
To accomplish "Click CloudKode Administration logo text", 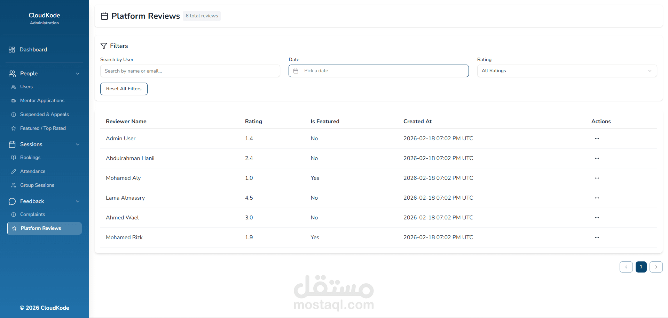I will pos(44,18).
